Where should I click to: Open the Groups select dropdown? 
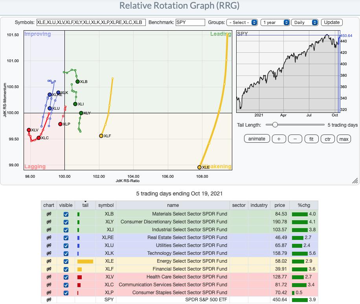click(x=242, y=22)
